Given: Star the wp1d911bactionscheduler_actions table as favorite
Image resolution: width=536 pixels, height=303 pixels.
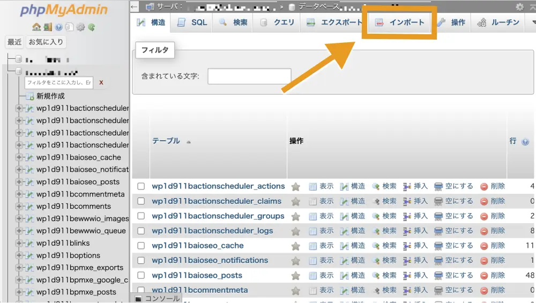Looking at the screenshot, I should coord(295,186).
